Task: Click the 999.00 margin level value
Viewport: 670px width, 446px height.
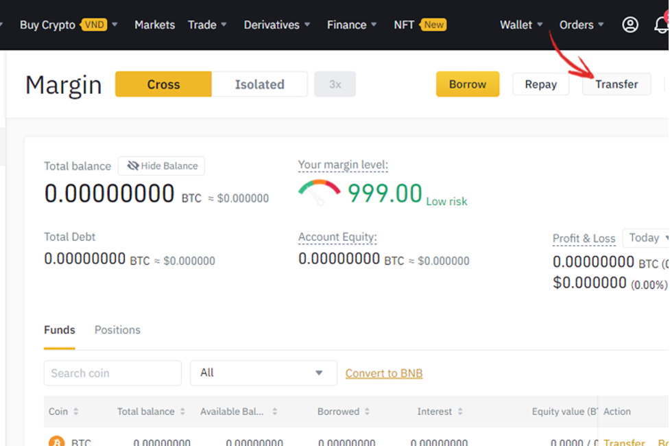Action: click(x=385, y=193)
